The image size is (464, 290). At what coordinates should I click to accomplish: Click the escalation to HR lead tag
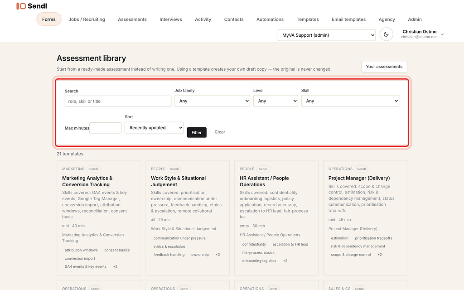pyautogui.click(x=290, y=244)
